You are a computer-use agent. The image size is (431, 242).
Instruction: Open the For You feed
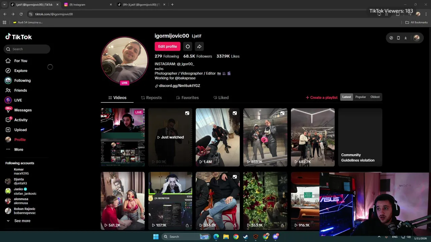click(x=16, y=61)
